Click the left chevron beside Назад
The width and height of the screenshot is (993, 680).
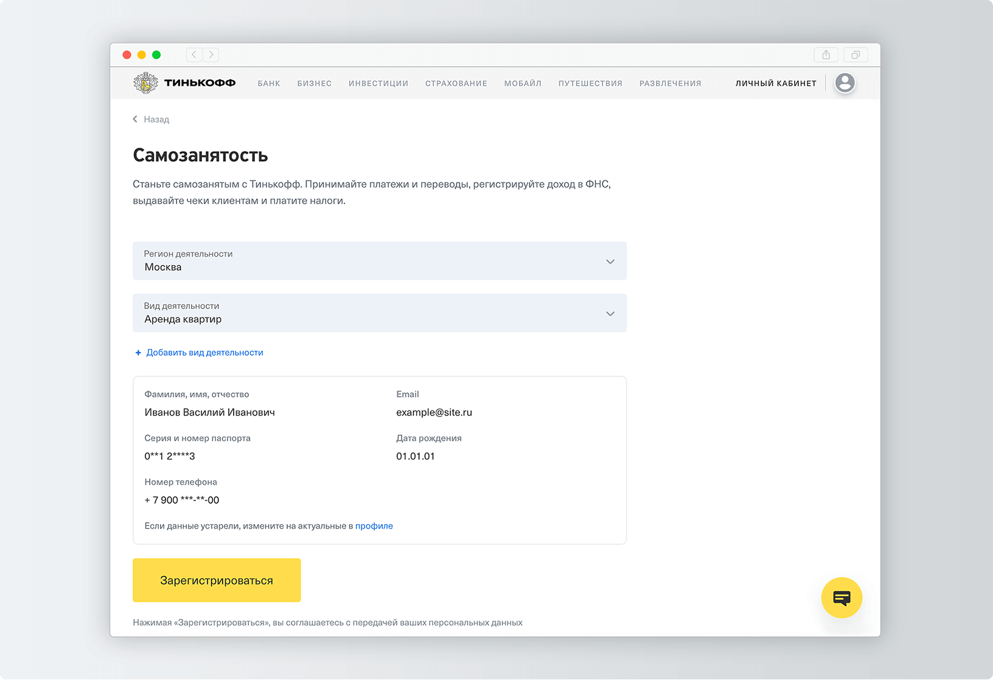pyautogui.click(x=135, y=119)
